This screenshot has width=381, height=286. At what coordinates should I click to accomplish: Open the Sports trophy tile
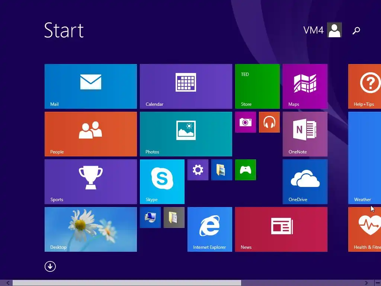(91, 182)
